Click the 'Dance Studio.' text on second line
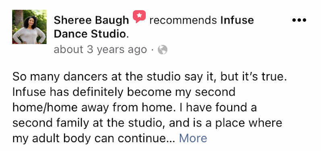Viewport: 321px width, 151px height. point(91,34)
